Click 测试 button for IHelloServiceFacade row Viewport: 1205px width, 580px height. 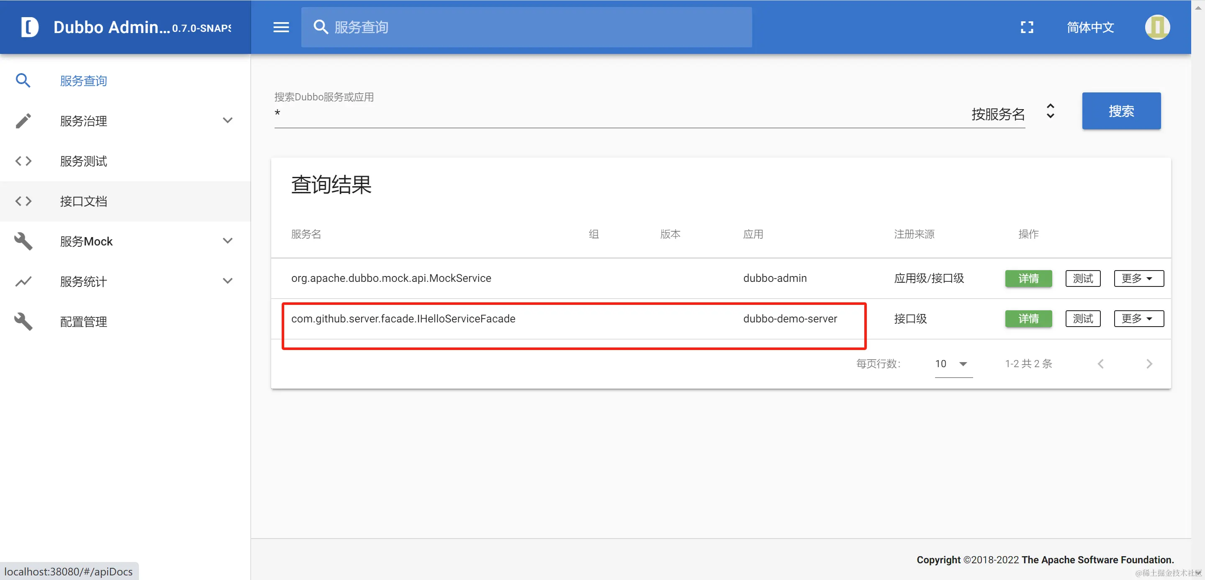[x=1082, y=319]
